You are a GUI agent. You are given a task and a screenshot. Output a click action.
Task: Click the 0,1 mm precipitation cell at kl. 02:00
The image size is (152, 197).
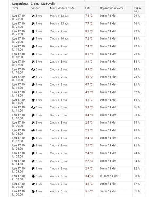[109, 176]
